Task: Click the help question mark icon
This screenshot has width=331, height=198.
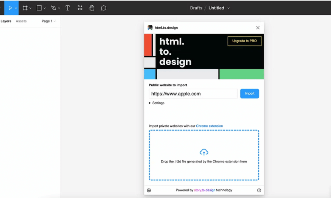Action: tap(259, 190)
